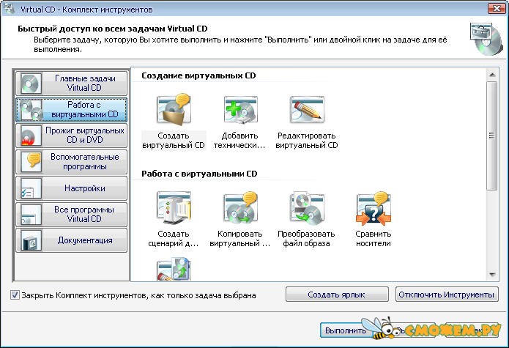
Task: Open Прожиг виртуальных CD и DVD category
Action: (x=71, y=136)
